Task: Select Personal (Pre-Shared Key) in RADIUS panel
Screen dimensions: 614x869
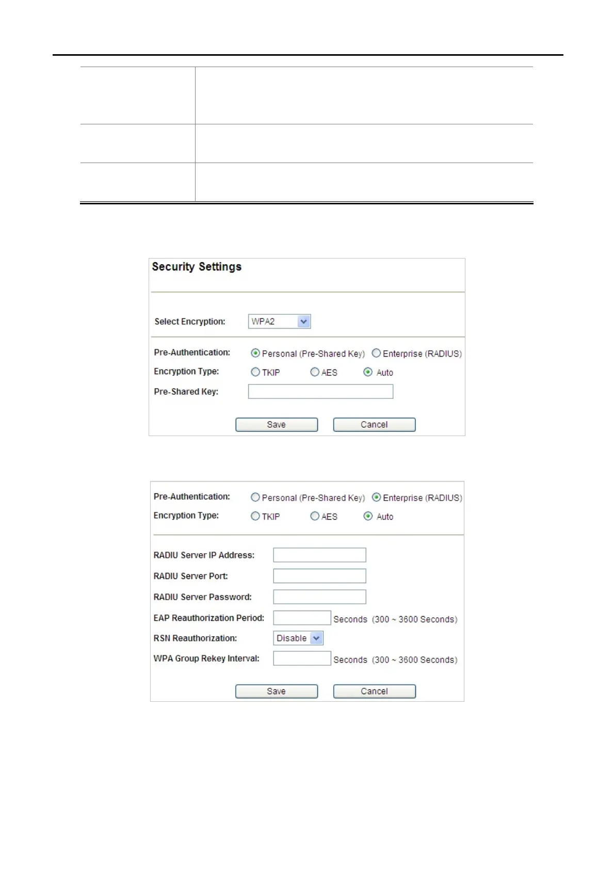Action: 255,497
